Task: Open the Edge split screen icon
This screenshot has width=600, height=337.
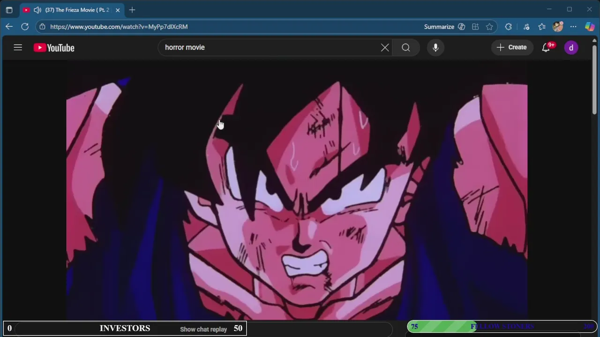Action: click(x=475, y=27)
